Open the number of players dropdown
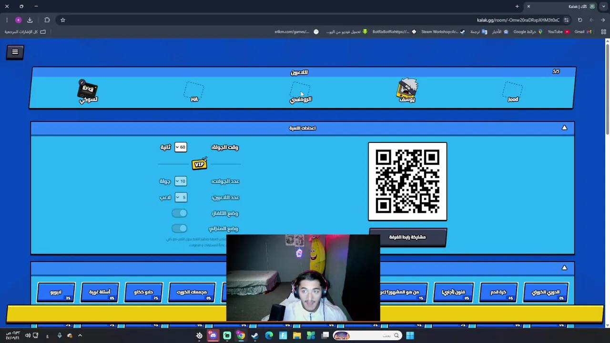Viewport: 610px width, 343px height. 181,197
